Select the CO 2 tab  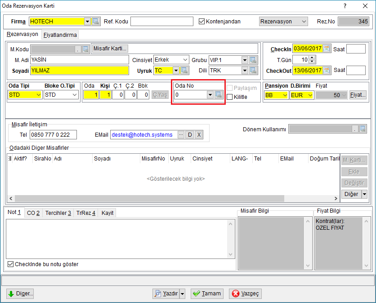[x=33, y=213]
